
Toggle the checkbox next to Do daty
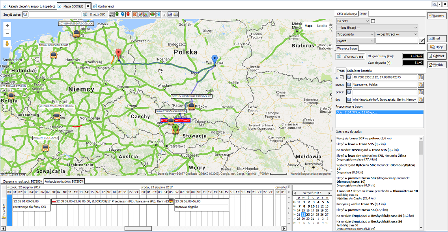[373, 21]
